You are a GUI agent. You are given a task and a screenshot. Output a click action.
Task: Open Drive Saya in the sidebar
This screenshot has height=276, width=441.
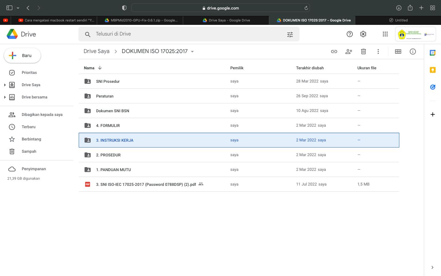click(x=31, y=85)
